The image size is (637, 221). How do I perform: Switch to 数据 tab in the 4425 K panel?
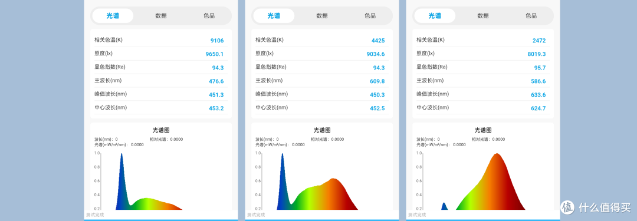coord(322,16)
